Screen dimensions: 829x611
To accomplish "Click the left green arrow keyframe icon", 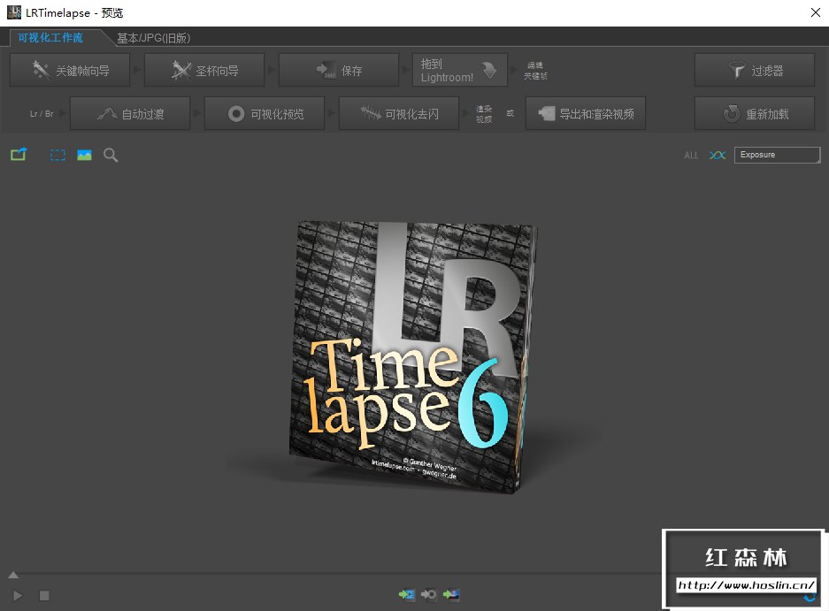I will coord(407,594).
